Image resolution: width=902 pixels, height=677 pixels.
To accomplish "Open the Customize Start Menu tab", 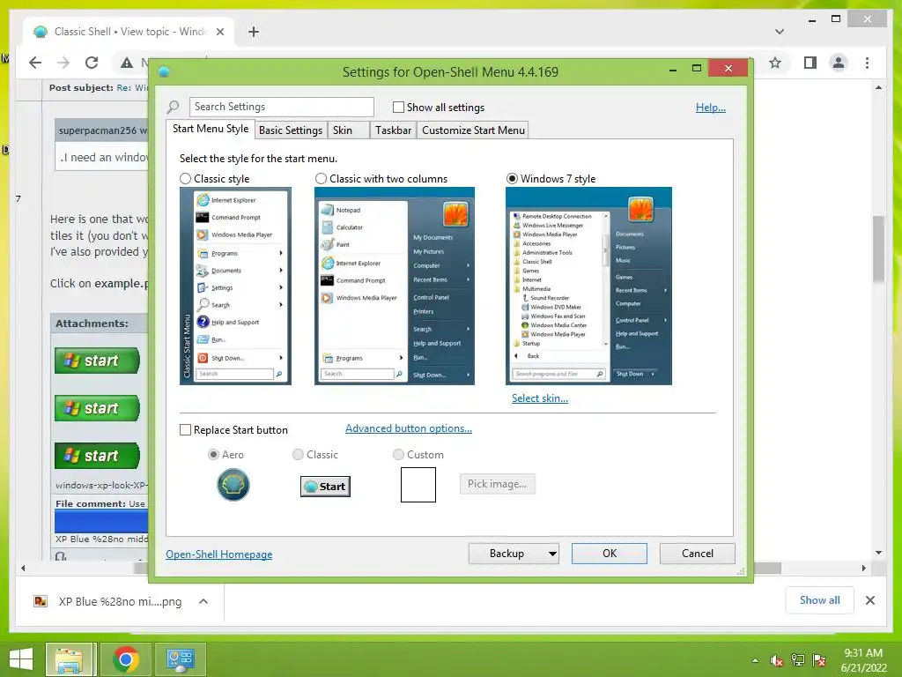I will tap(473, 130).
